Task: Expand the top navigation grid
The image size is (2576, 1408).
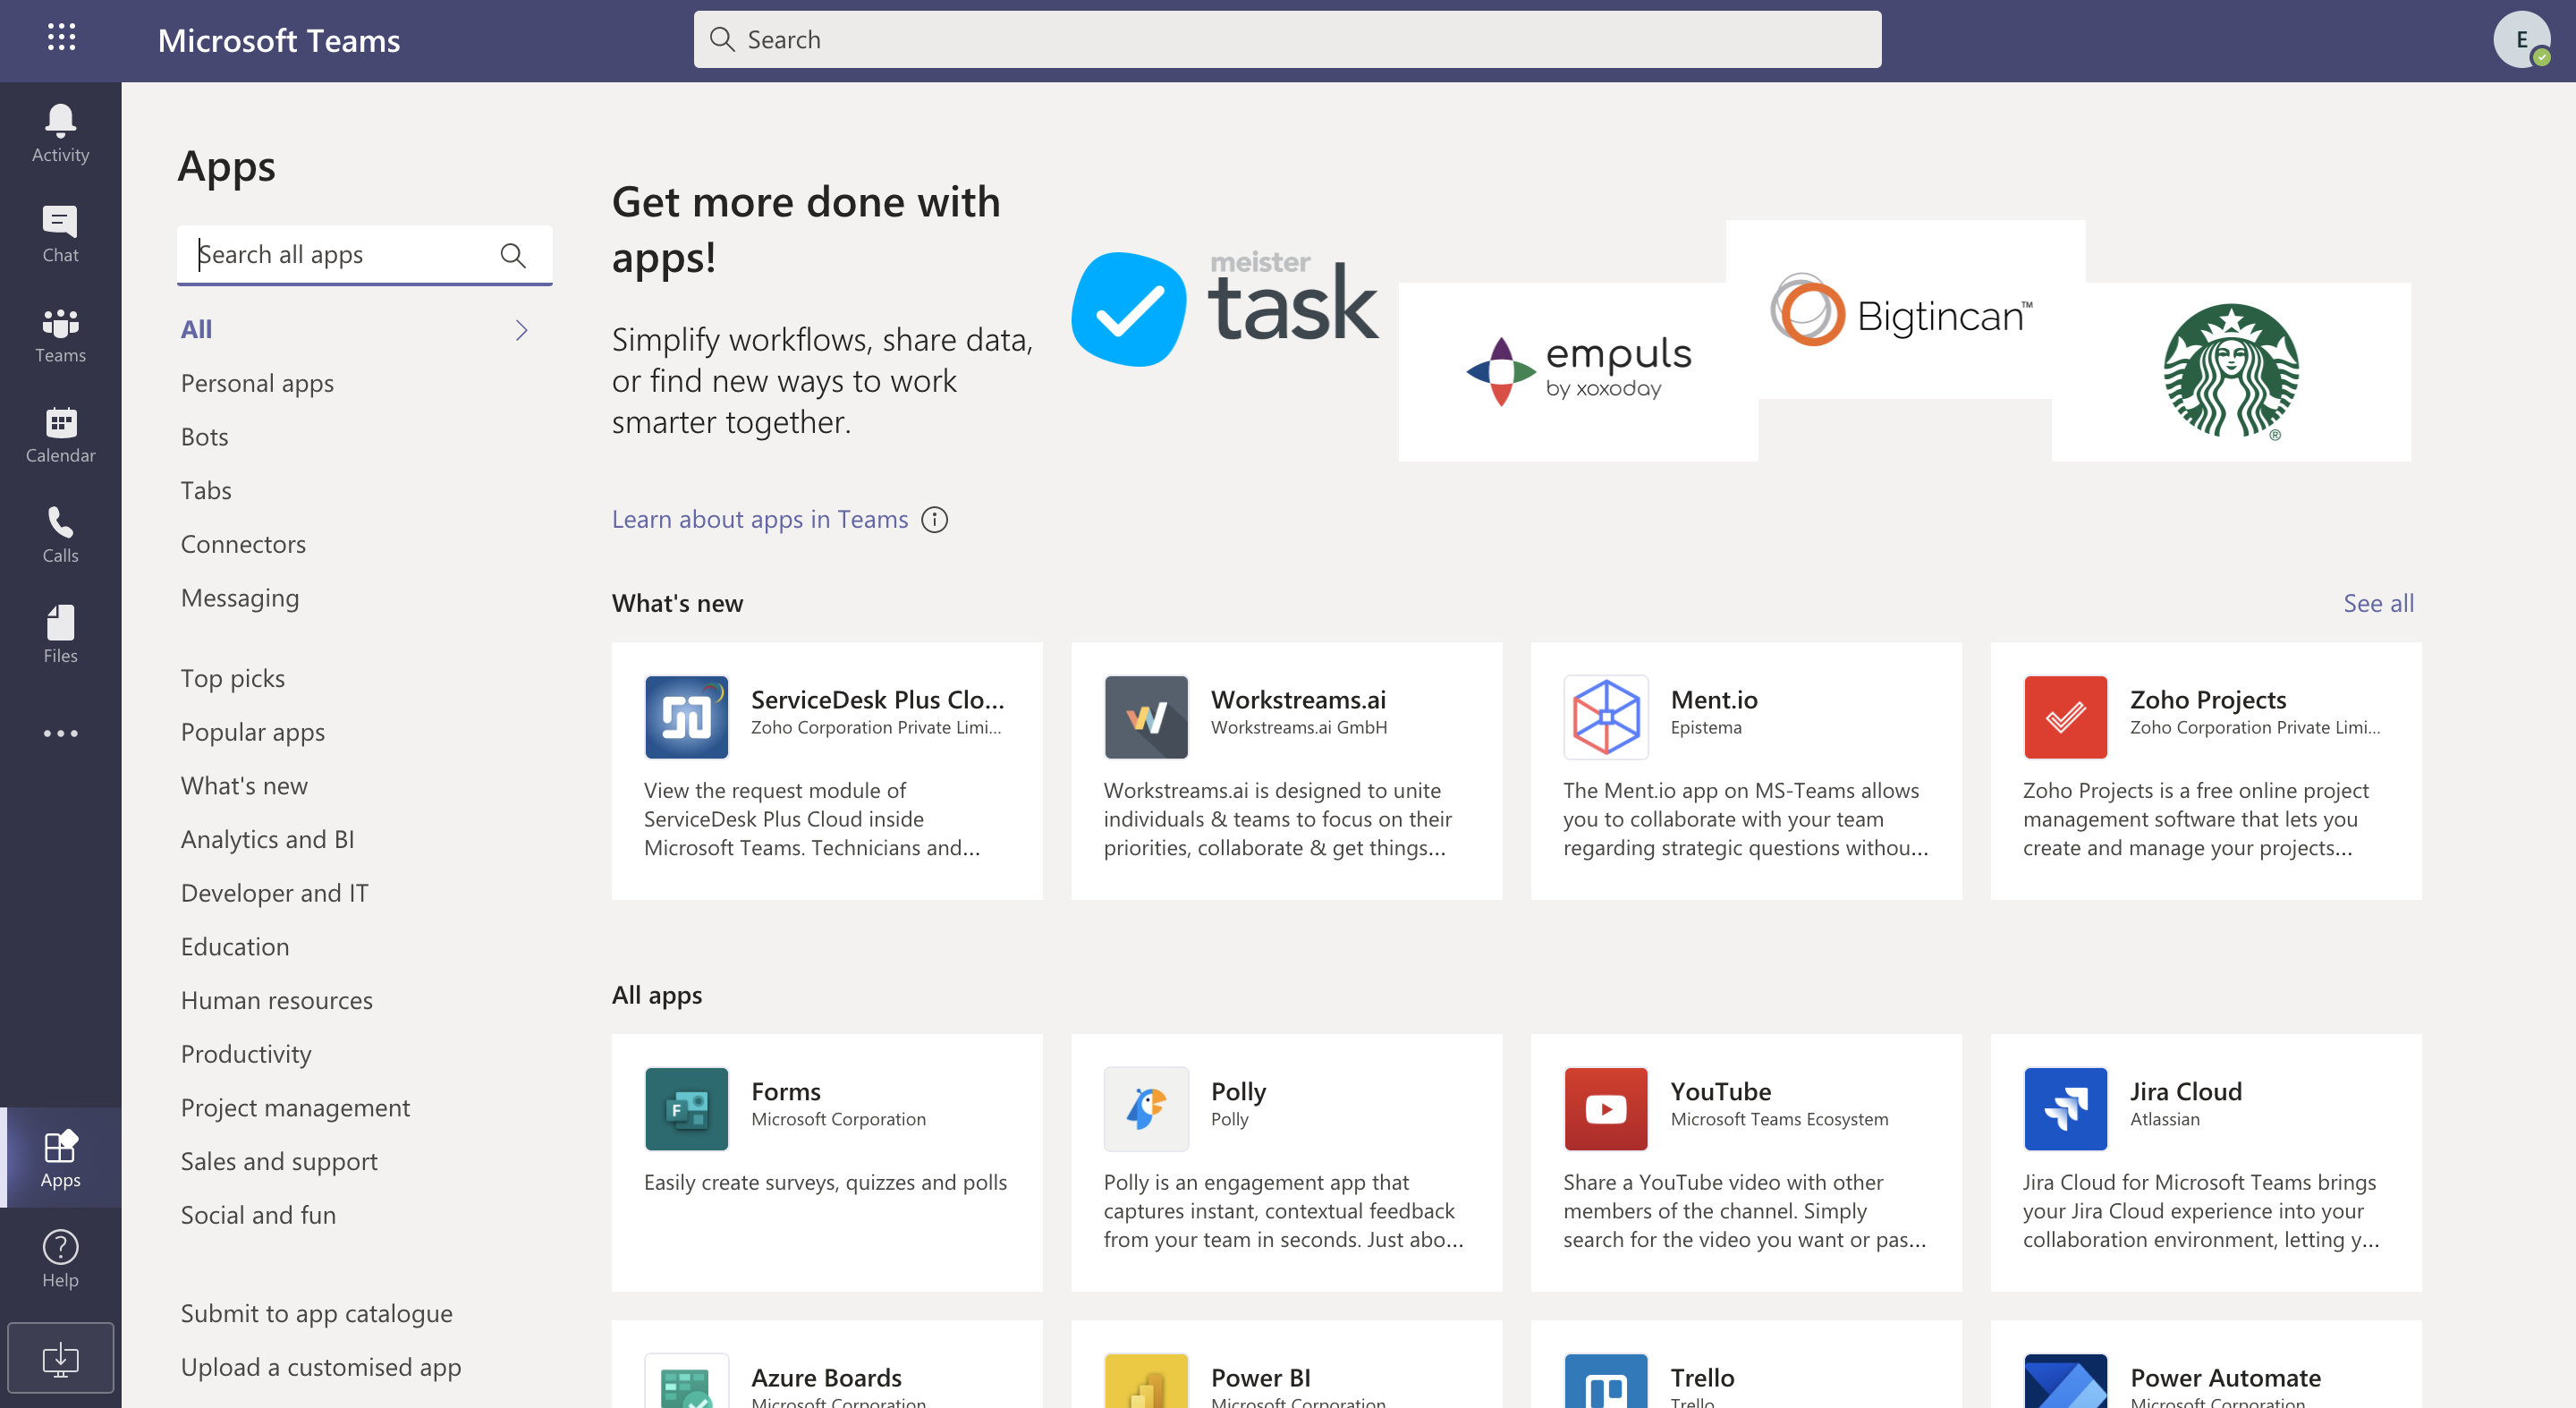Action: click(61, 38)
